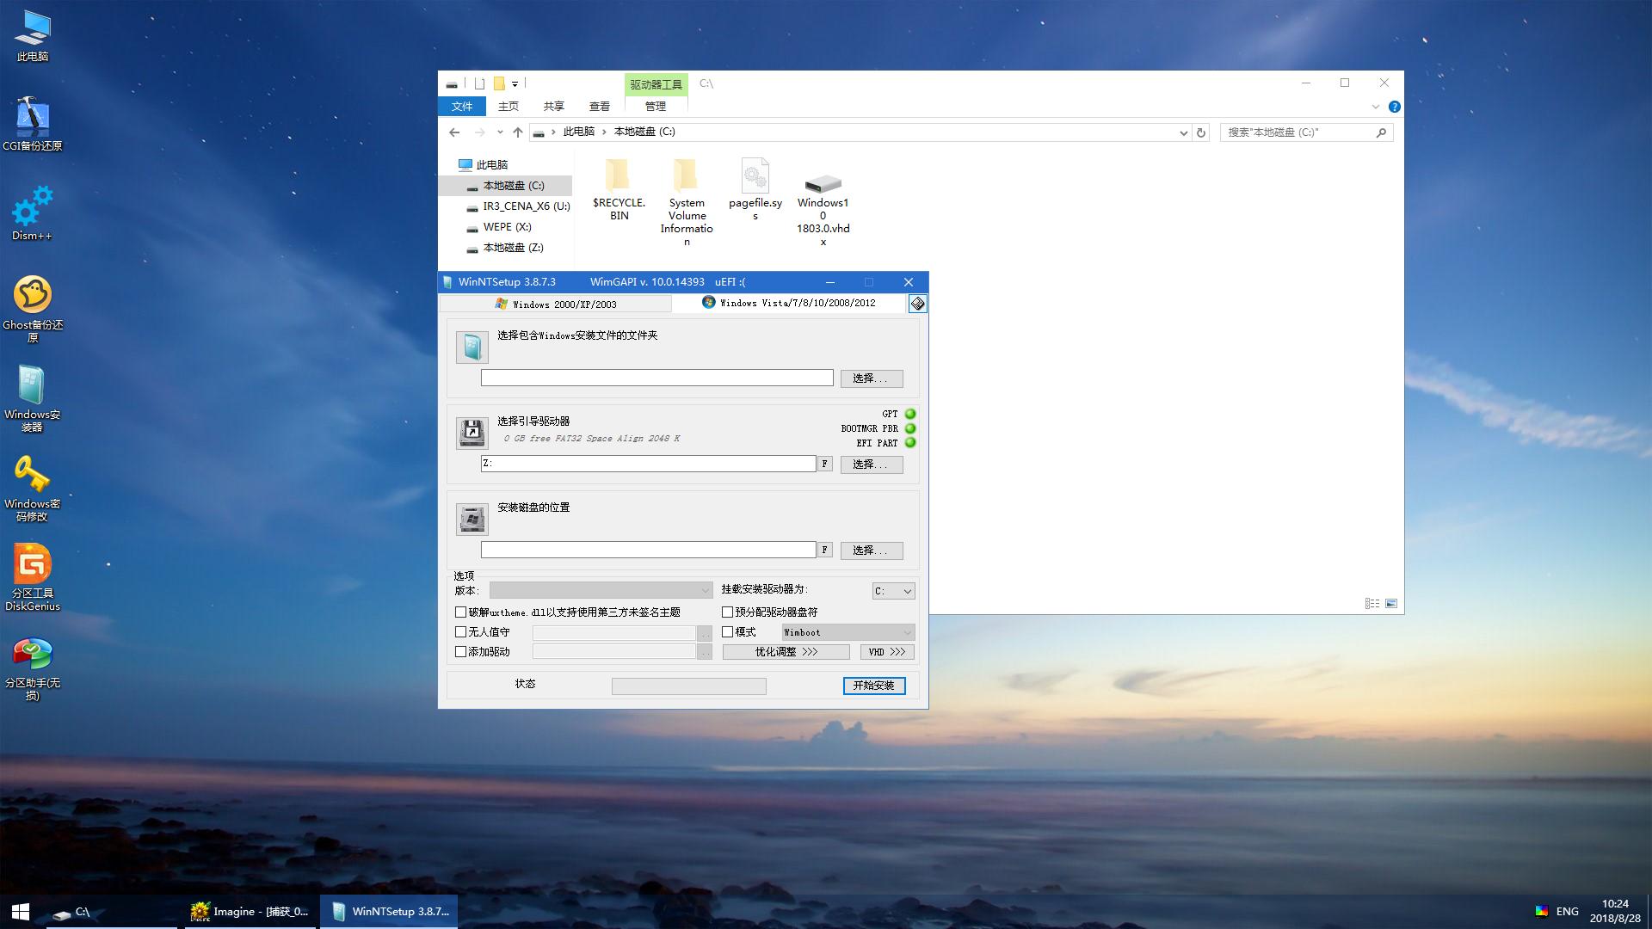The width and height of the screenshot is (1652, 929).
Task: Click the Explorer search box
Action: point(1306,132)
